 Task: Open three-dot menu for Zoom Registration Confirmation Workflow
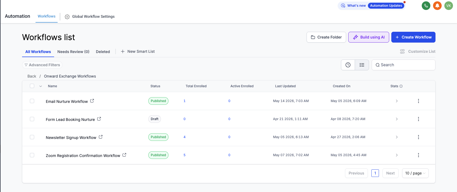[419, 155]
